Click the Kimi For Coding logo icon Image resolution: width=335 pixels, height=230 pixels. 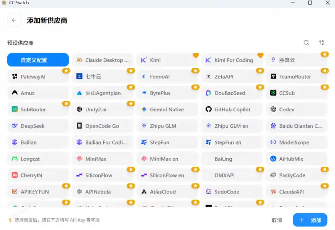point(208,60)
